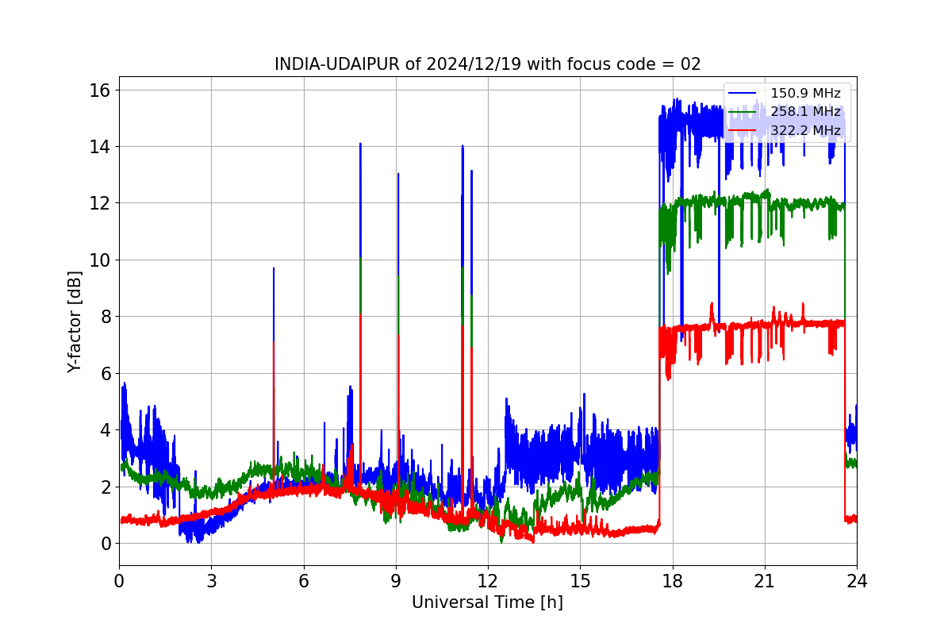This screenshot has width=952, height=635.
Task: Click x-axis tick label 9
Action: (395, 580)
